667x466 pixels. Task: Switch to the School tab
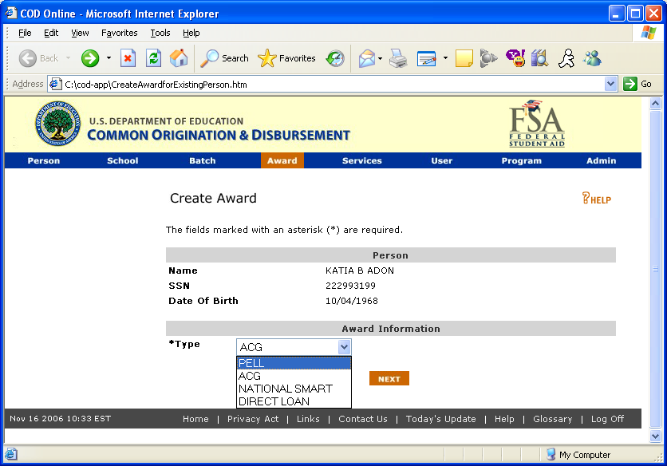[123, 160]
